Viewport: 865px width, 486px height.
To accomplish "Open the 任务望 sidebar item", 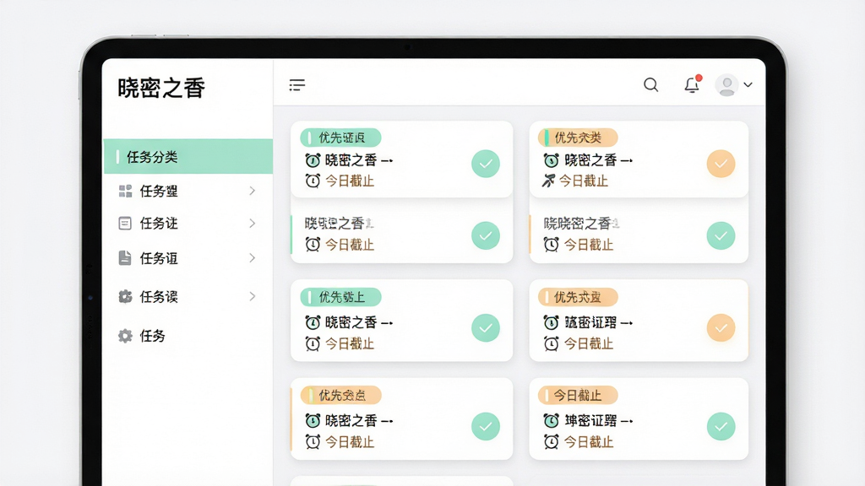I will 188,192.
